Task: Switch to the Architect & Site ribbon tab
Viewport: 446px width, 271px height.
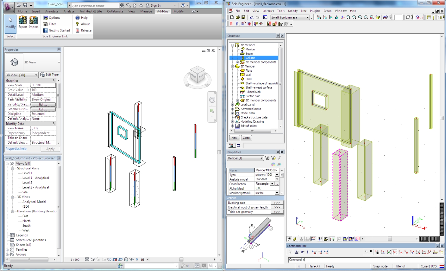Action: [91, 11]
